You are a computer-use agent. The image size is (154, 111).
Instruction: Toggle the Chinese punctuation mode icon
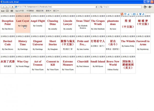pyautogui.click(x=131, y=14)
